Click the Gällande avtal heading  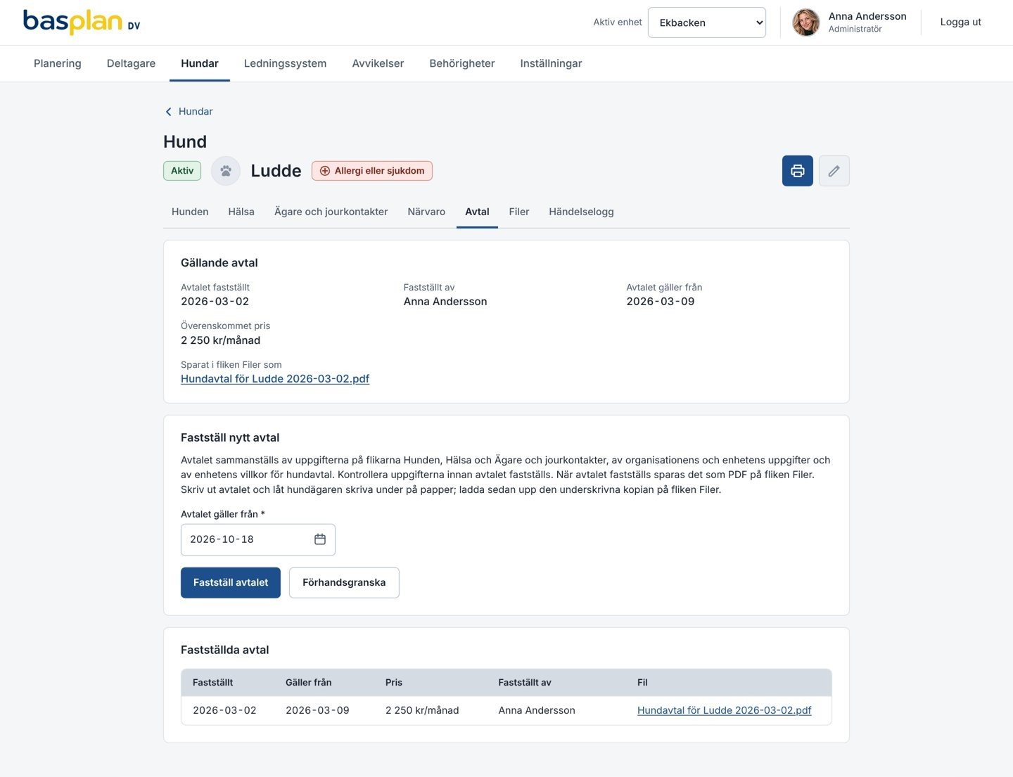[219, 263]
